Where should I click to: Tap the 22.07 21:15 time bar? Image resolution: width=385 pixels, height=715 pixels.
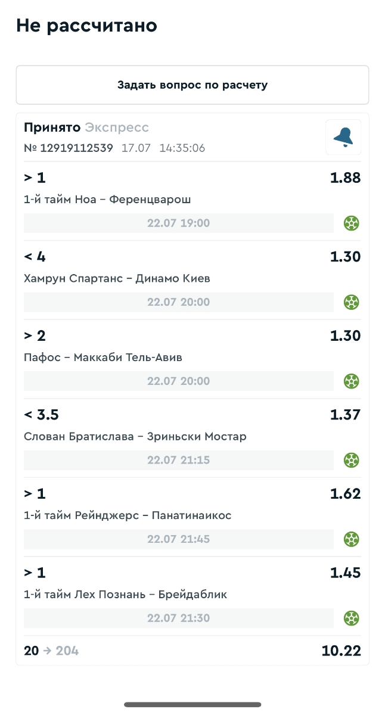pos(178,460)
